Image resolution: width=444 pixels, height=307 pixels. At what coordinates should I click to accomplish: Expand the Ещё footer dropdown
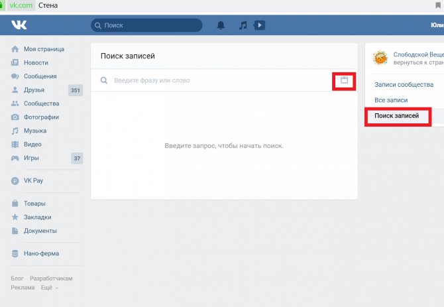point(50,288)
